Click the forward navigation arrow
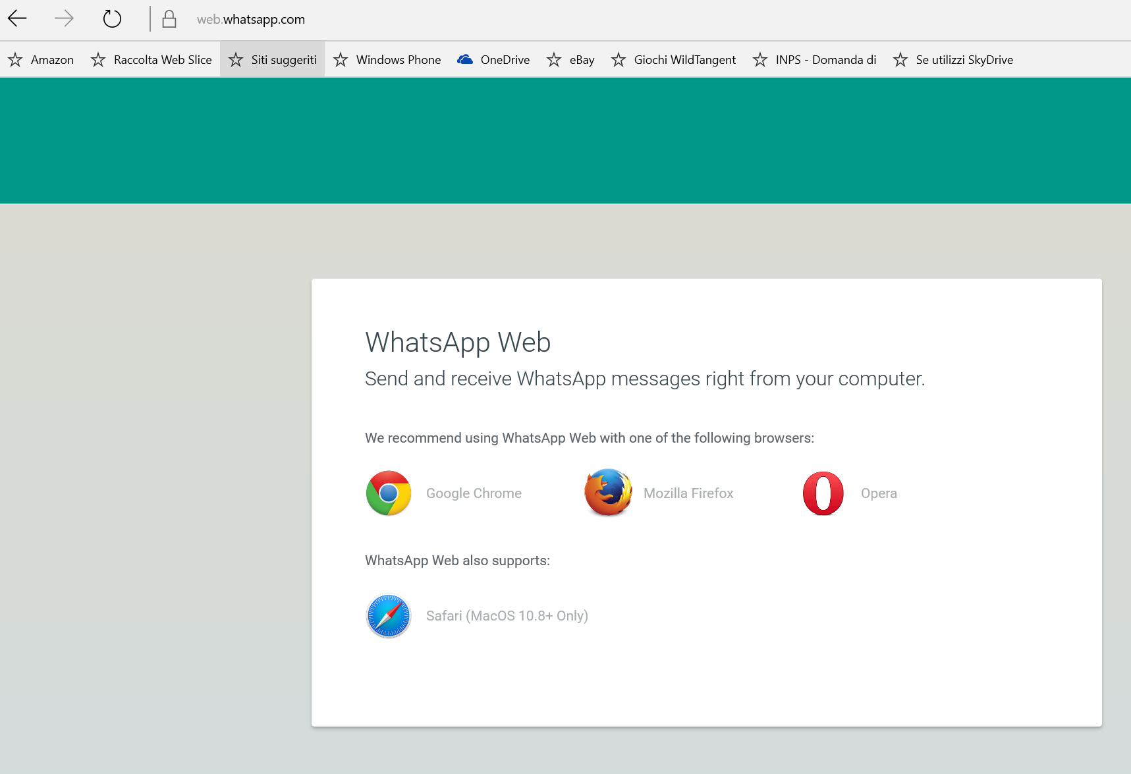Viewport: 1131px width, 774px height. (64, 19)
